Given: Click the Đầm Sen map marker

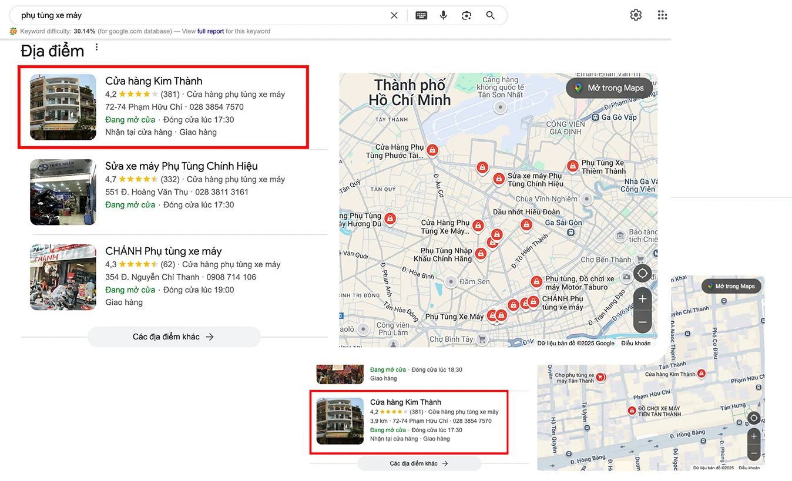Looking at the screenshot, I should point(451,281).
